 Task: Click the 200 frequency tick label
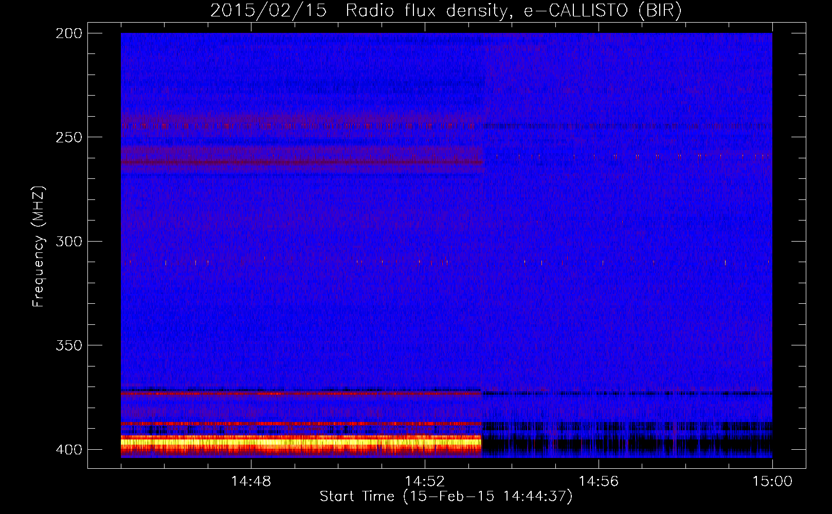(x=68, y=33)
